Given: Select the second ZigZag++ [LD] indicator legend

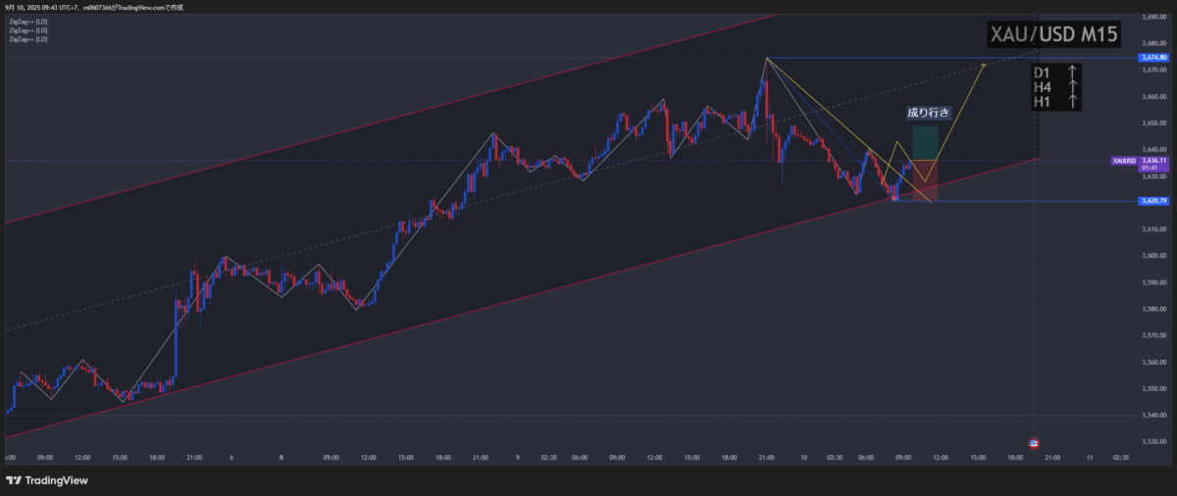Looking at the screenshot, I should pyautogui.click(x=27, y=30).
